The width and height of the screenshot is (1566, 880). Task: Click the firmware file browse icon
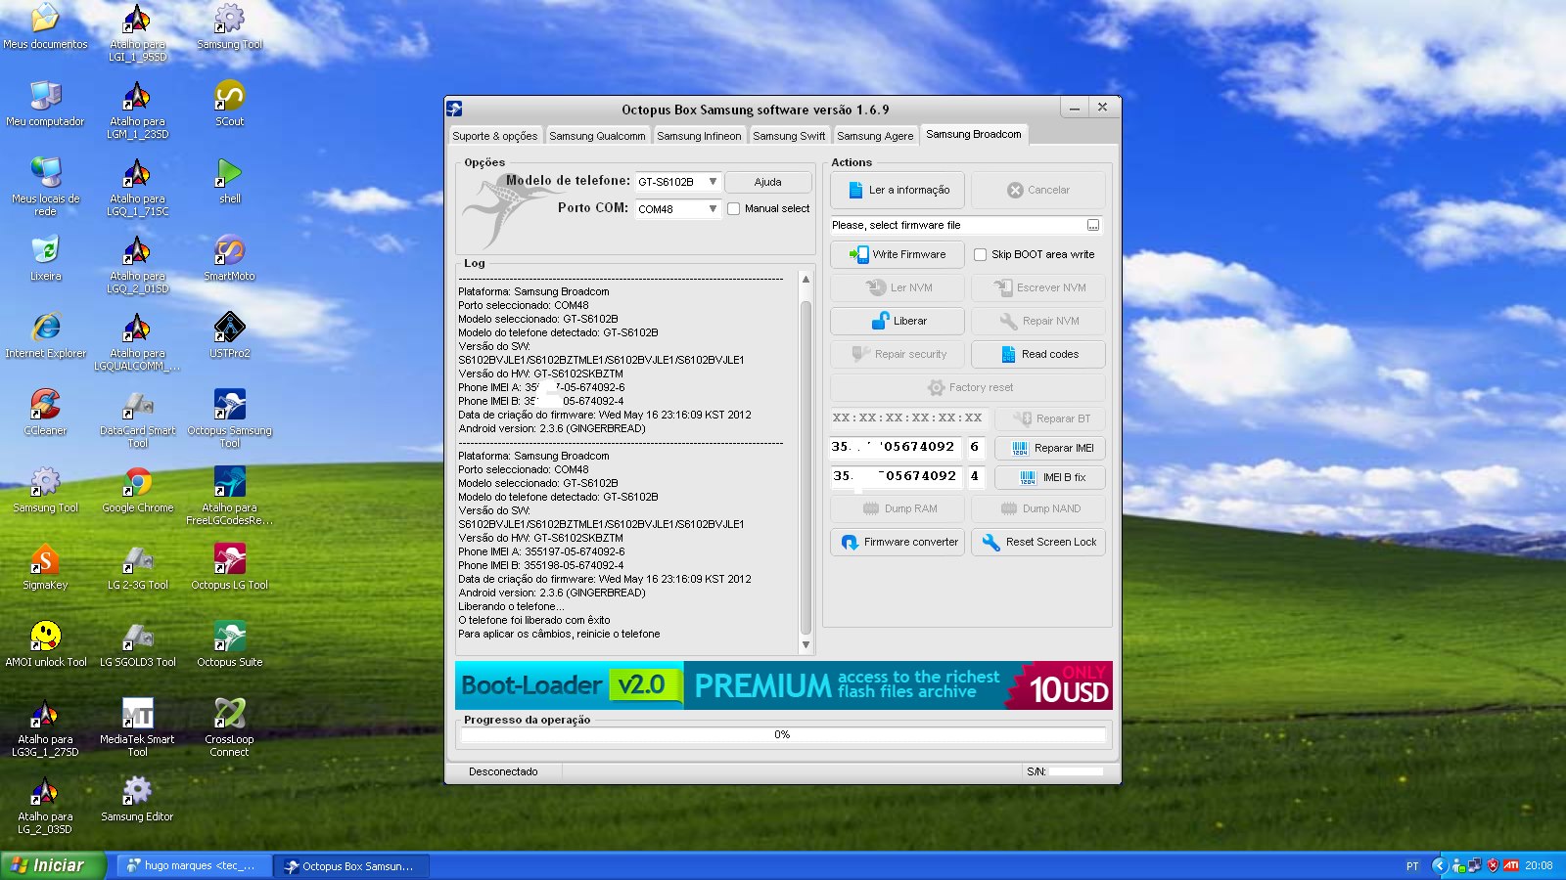[x=1093, y=226]
